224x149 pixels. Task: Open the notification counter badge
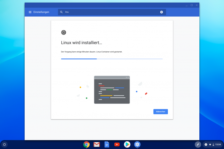click(206, 145)
